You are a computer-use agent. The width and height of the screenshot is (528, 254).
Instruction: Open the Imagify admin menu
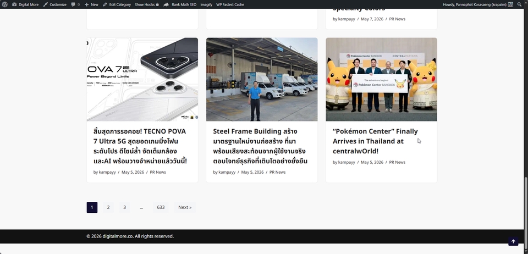point(206,4)
